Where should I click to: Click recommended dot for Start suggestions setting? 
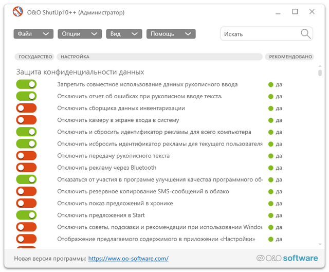tap(270, 215)
